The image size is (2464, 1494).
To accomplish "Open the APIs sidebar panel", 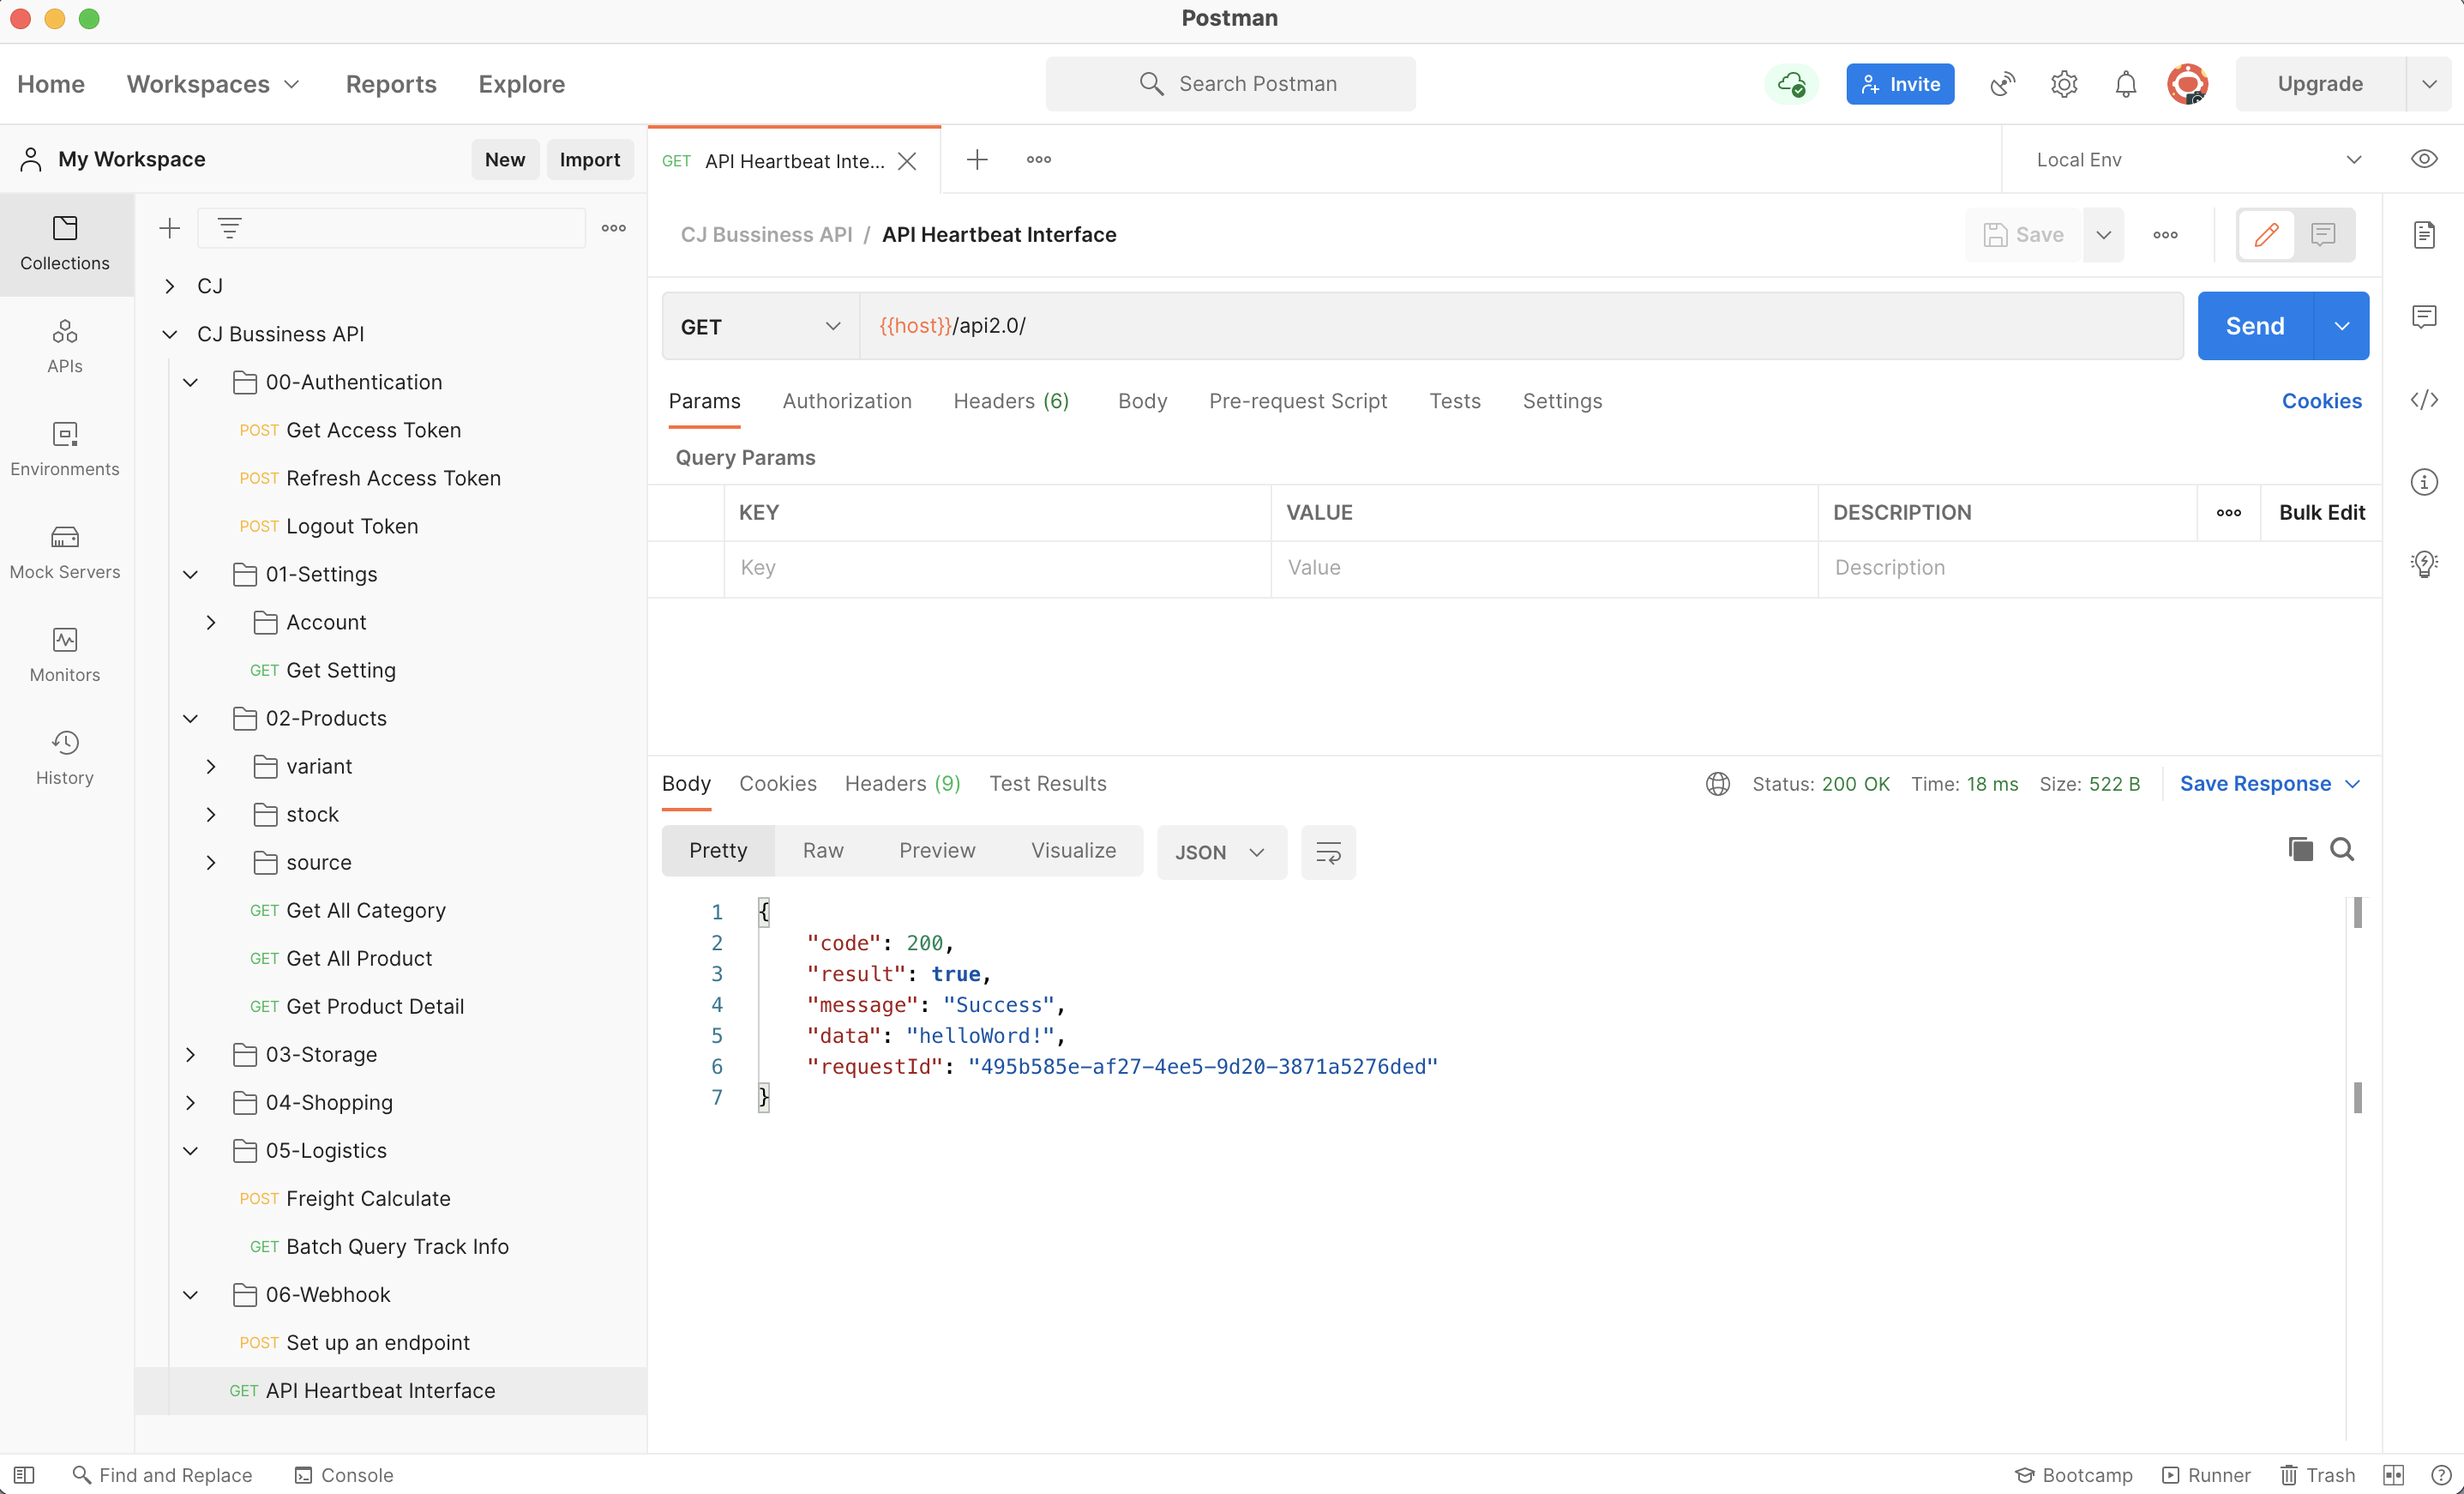I will [x=65, y=346].
